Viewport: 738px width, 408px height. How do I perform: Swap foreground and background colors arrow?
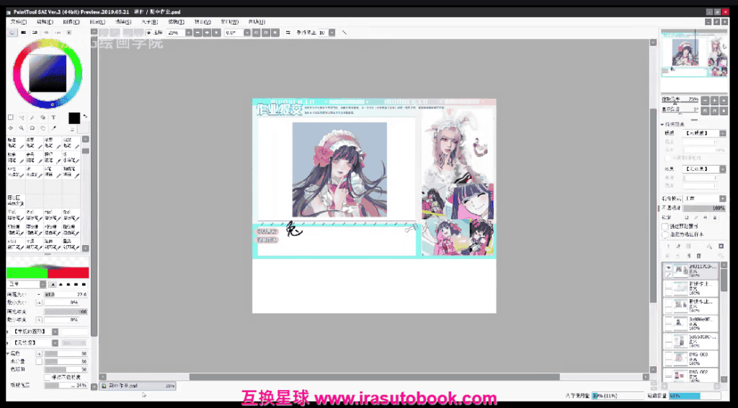click(x=85, y=116)
